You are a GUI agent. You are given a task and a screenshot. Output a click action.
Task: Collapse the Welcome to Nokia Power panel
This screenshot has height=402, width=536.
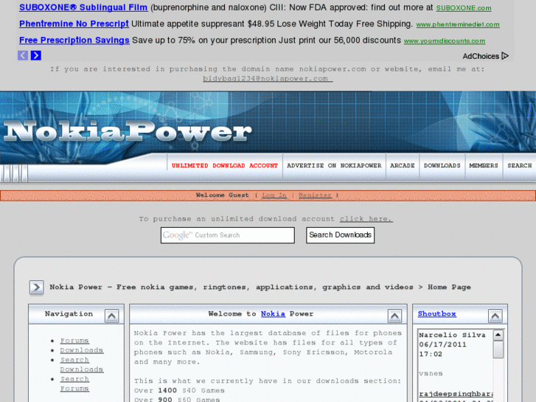(394, 316)
